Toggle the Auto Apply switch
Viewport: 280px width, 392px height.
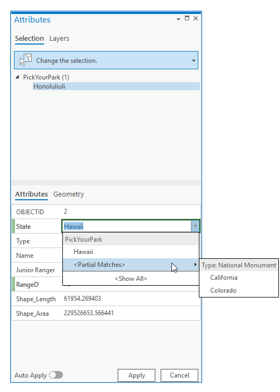[56, 375]
